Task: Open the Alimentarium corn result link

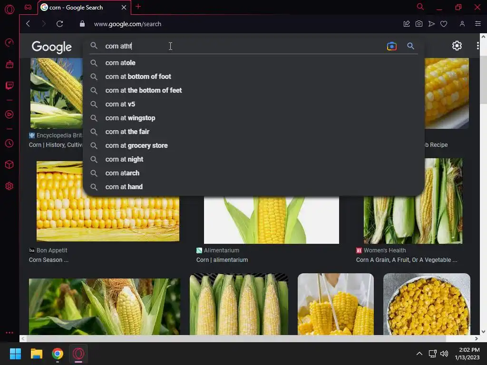Action: pos(222,260)
